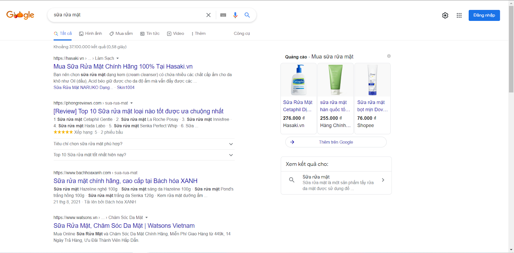Open the dropdown arrow next to phongreviews.com URL
Viewport: 514px width, 253px height.
131,103
